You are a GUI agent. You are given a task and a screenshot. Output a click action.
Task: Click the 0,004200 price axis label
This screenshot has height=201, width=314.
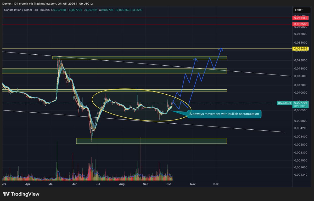click(x=300, y=128)
